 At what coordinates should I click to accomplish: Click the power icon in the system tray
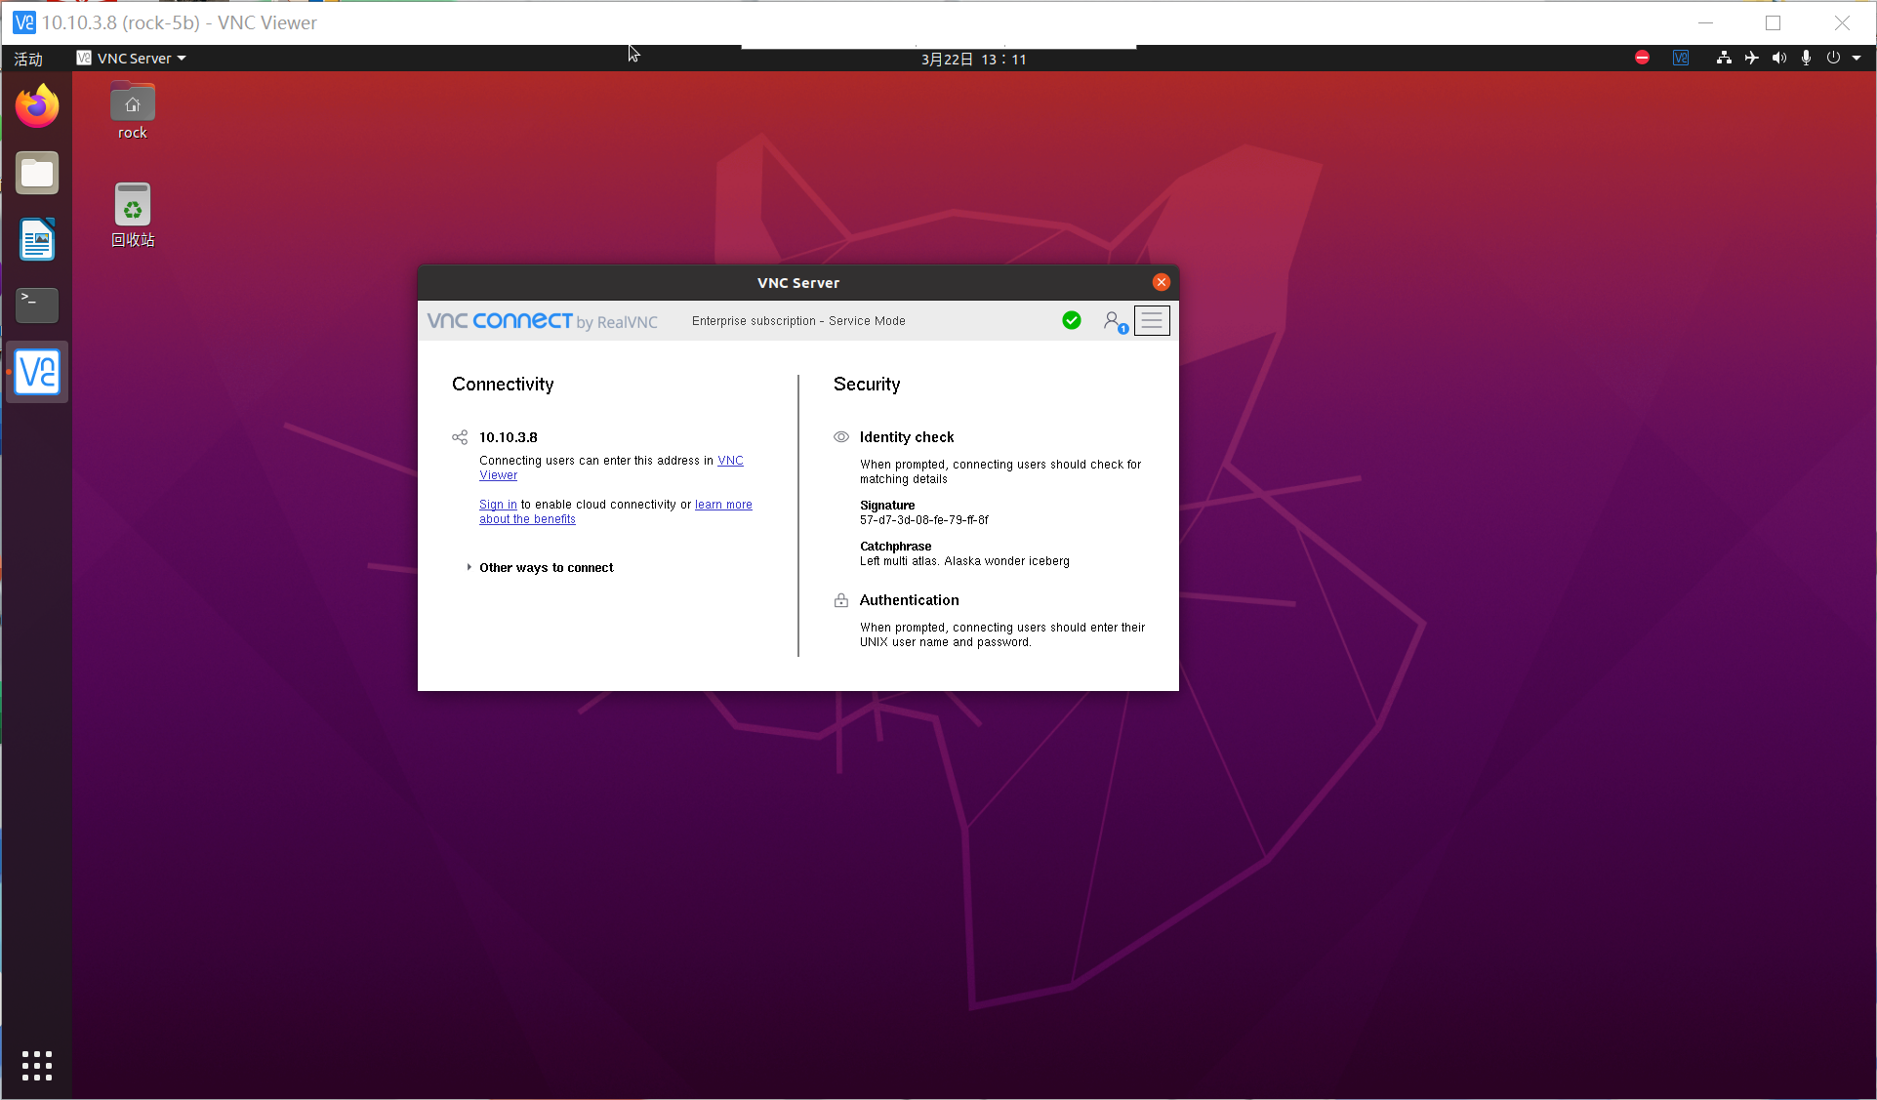1833,58
